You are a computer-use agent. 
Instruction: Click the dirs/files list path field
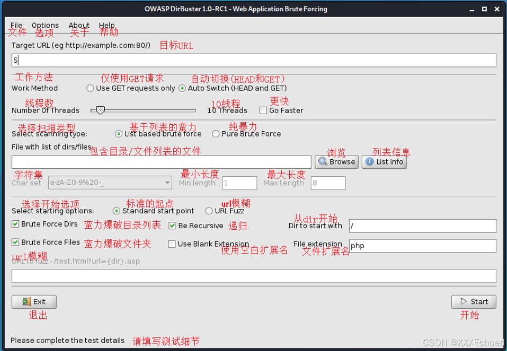click(x=161, y=162)
